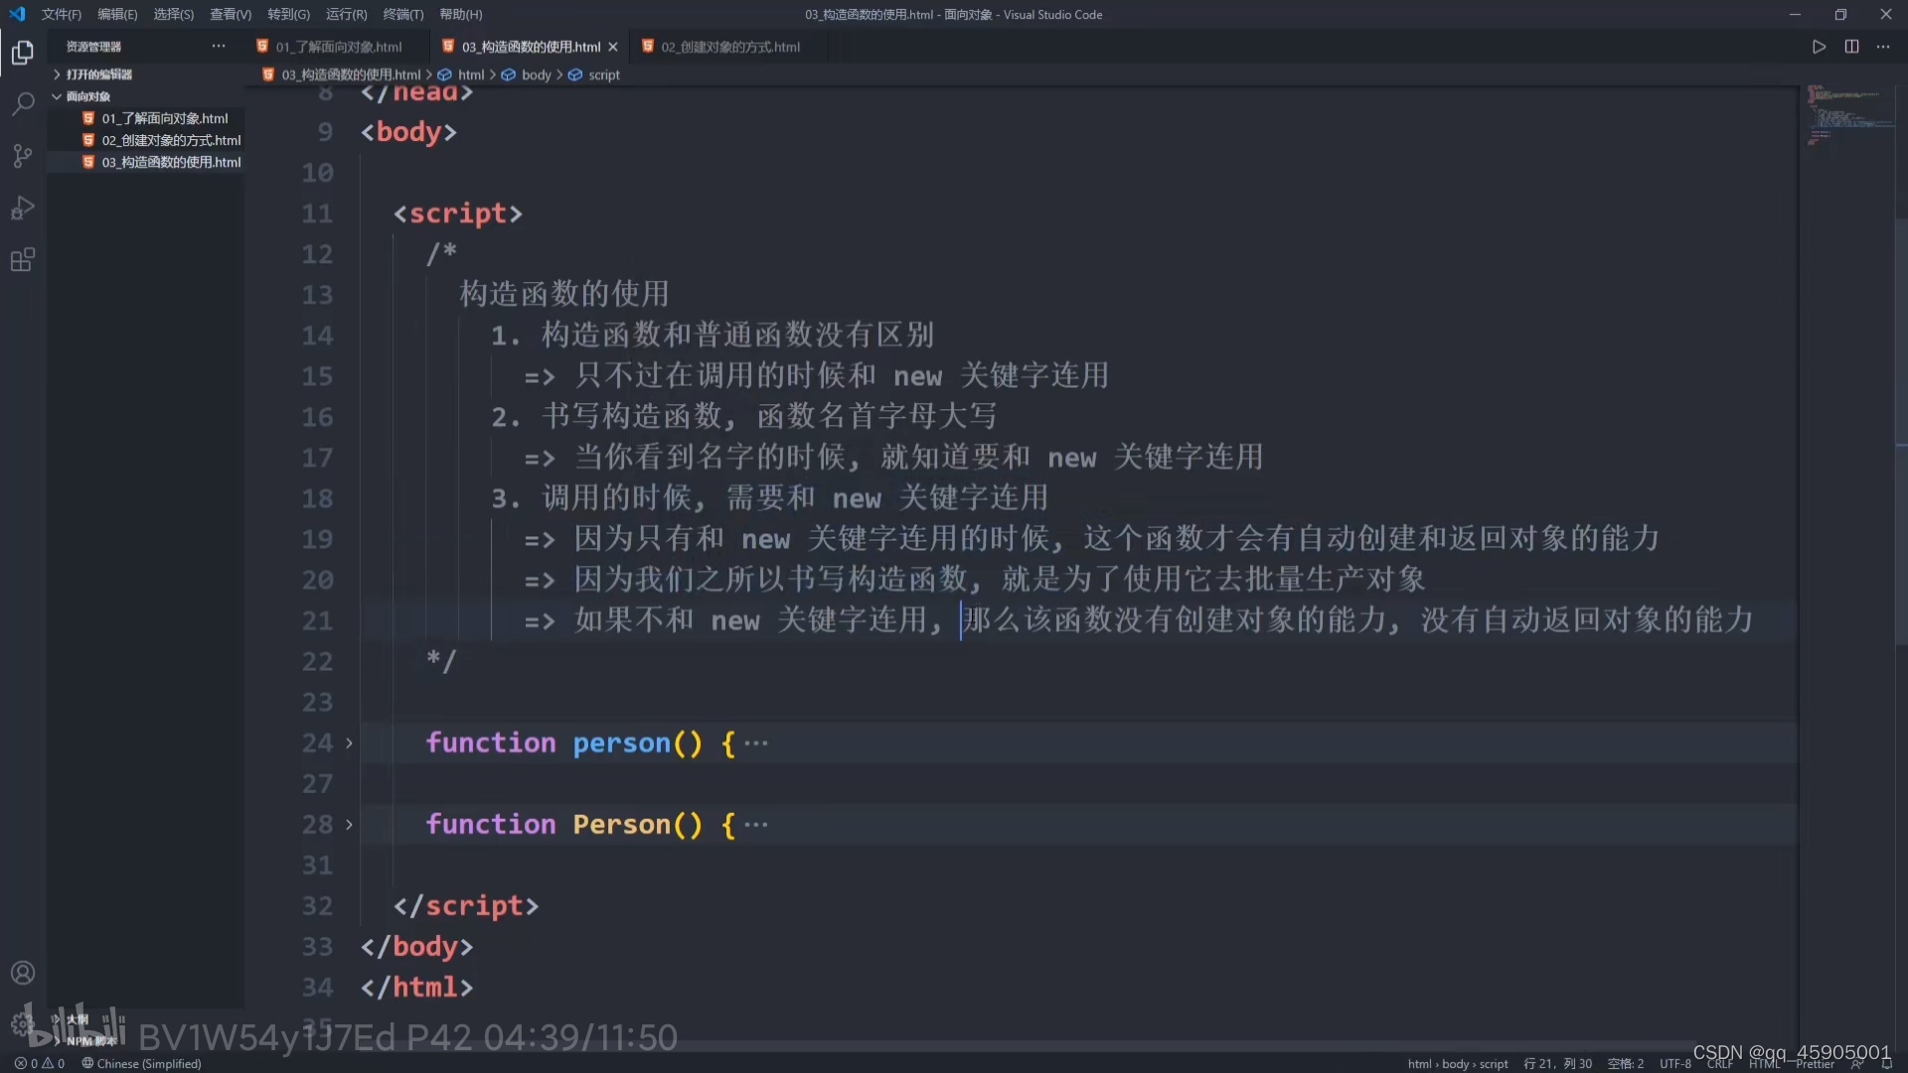Open the body breadcrumb item
1908x1073 pixels.
[x=536, y=74]
